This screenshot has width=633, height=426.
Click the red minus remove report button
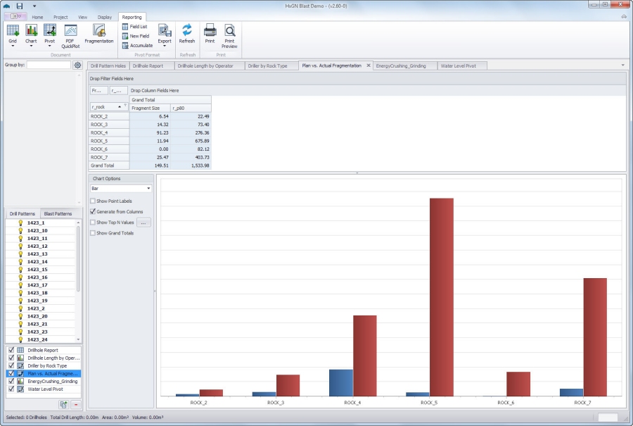(x=75, y=404)
